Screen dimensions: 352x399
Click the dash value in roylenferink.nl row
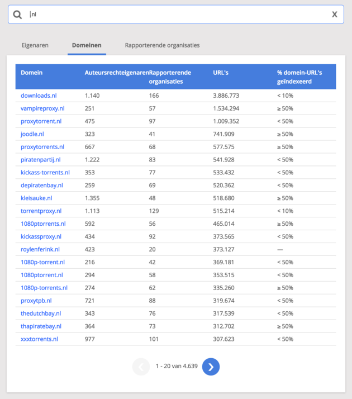tap(280, 250)
